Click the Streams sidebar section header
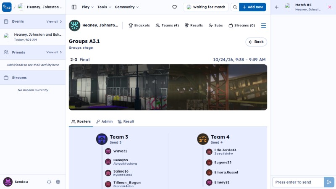Screen dimensions: 336x189 pos(33,78)
